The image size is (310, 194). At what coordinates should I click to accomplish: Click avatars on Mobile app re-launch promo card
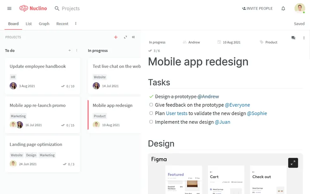click(x=17, y=125)
